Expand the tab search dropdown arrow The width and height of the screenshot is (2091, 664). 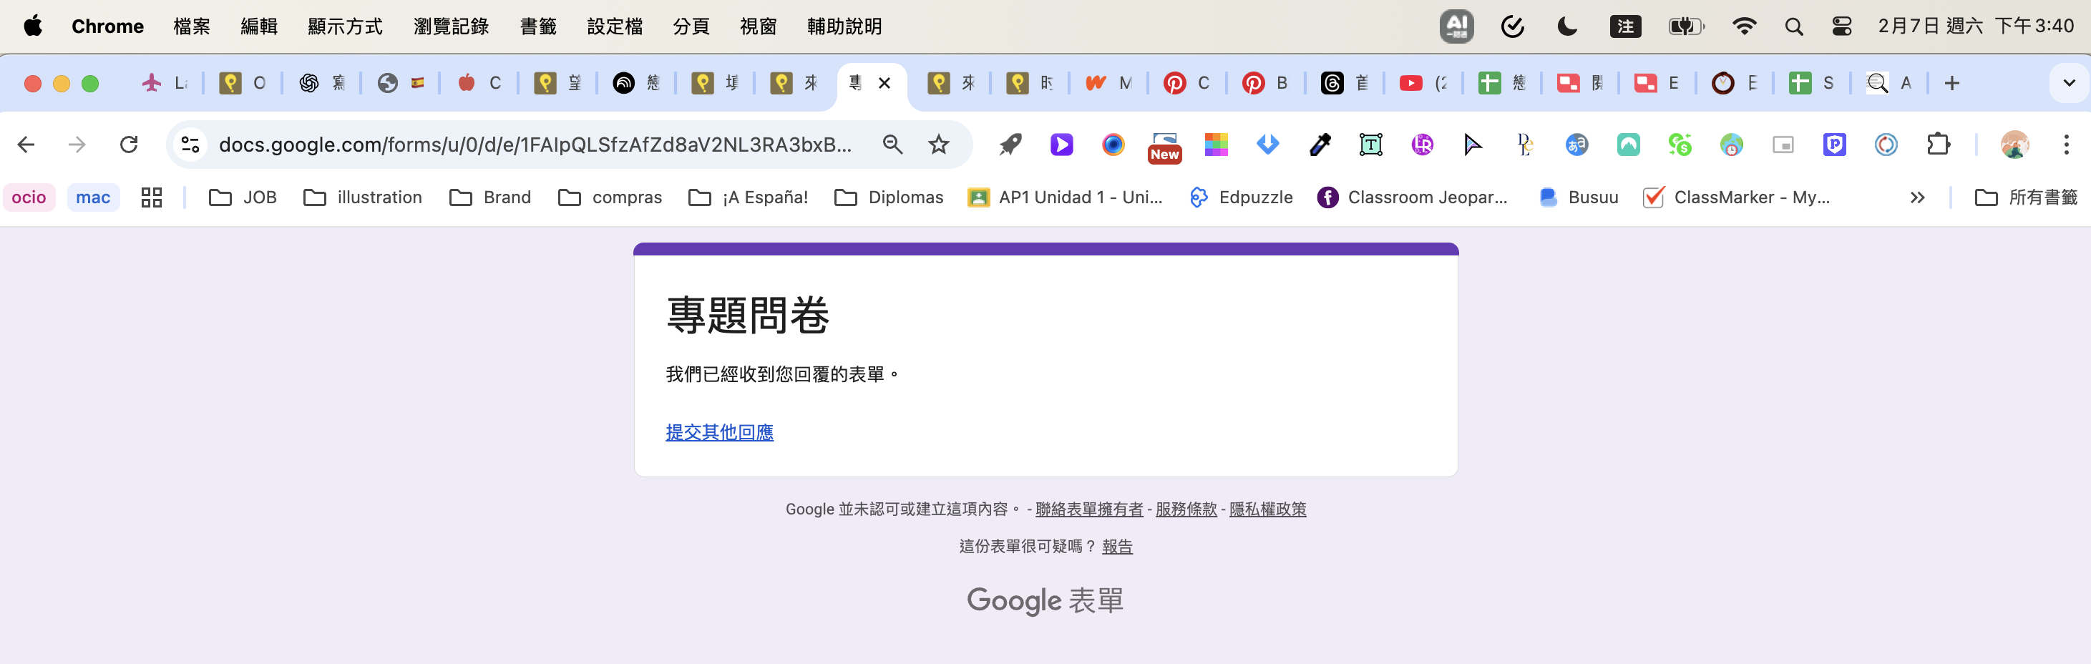tap(2068, 83)
